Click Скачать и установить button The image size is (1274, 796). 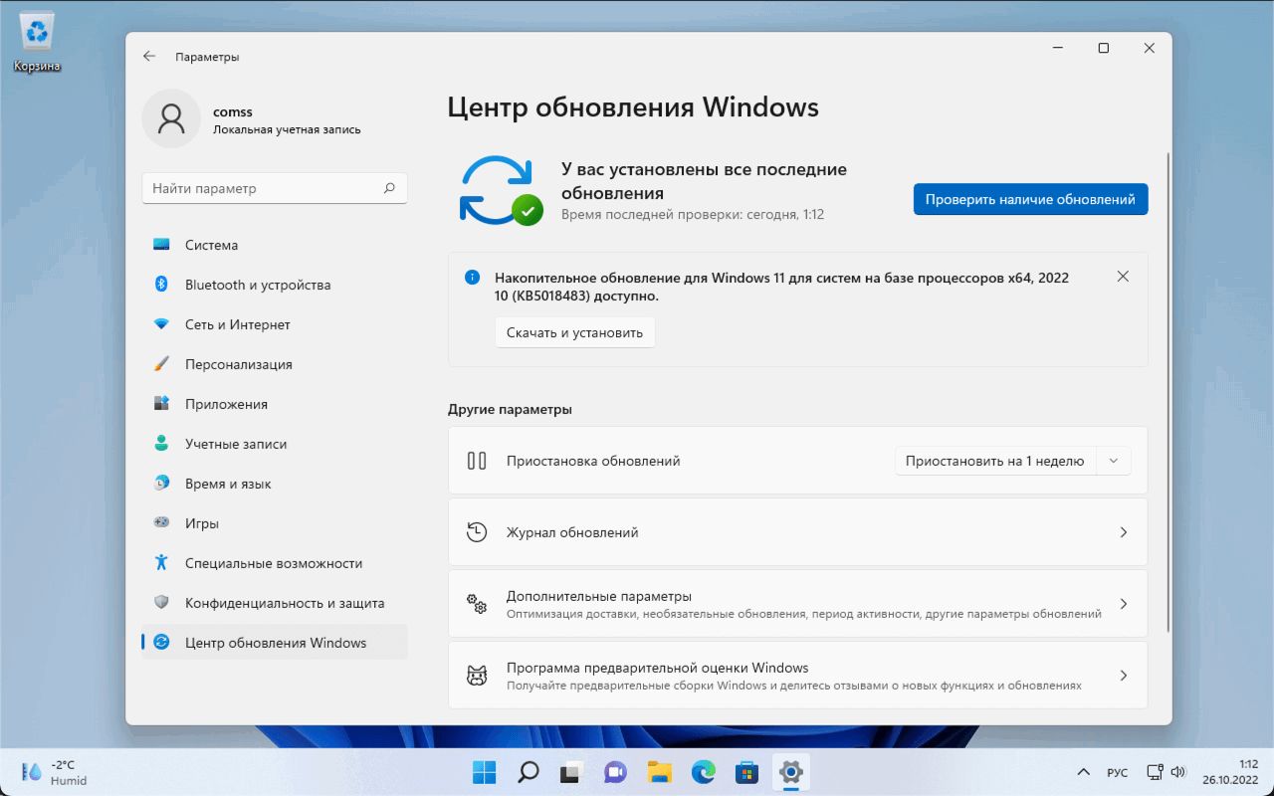(574, 332)
